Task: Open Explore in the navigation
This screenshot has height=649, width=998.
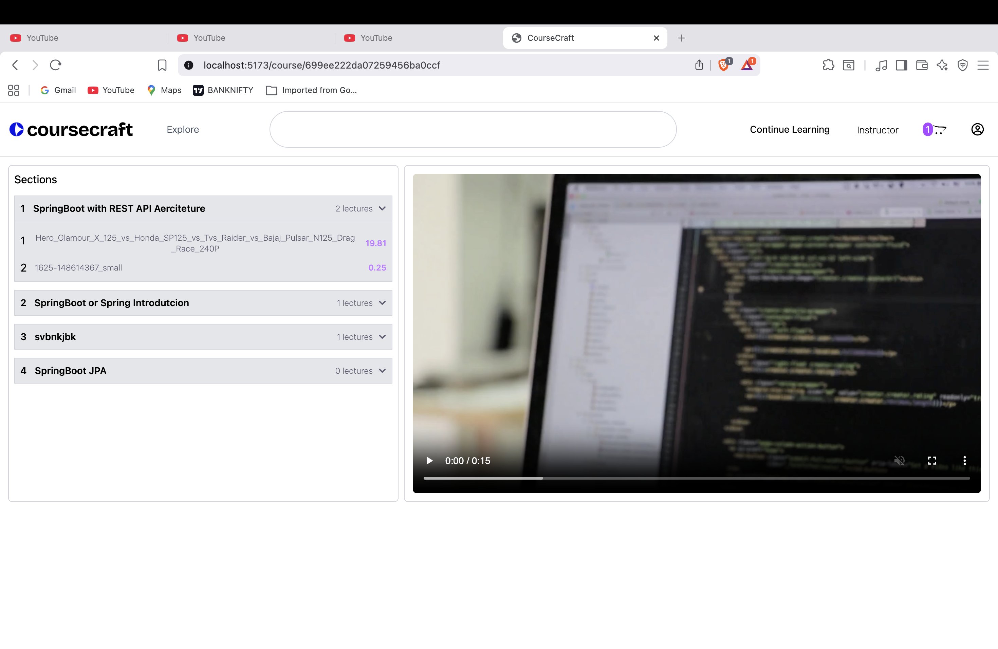Action: [182, 130]
